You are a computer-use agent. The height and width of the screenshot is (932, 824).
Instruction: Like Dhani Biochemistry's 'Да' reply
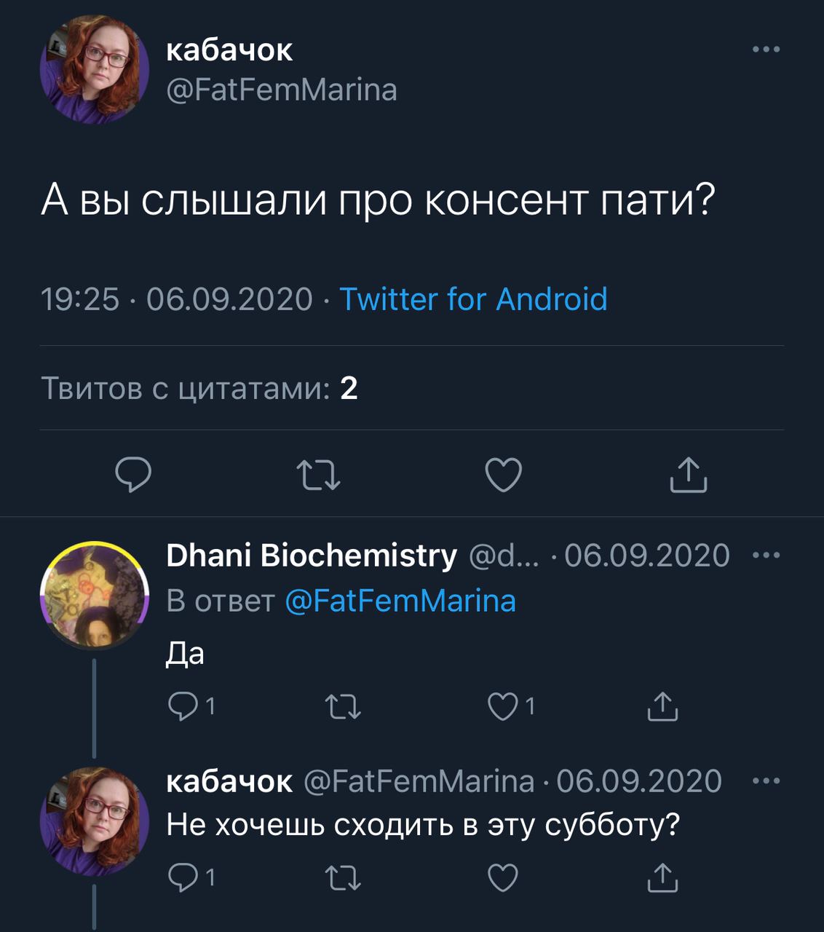pos(502,706)
